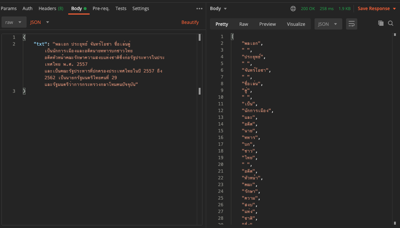Click the 200 OK status indicator
Image resolution: width=400 pixels, height=228 pixels.
point(308,8)
